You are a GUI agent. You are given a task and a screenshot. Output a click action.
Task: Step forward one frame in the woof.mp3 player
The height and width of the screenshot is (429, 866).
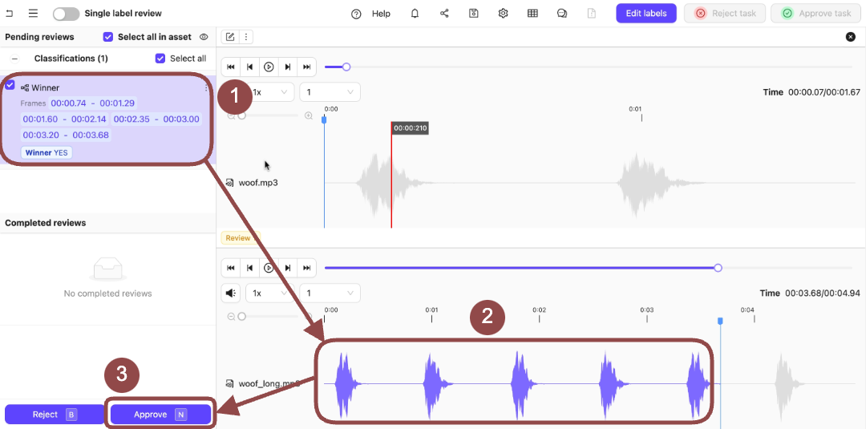coord(288,67)
